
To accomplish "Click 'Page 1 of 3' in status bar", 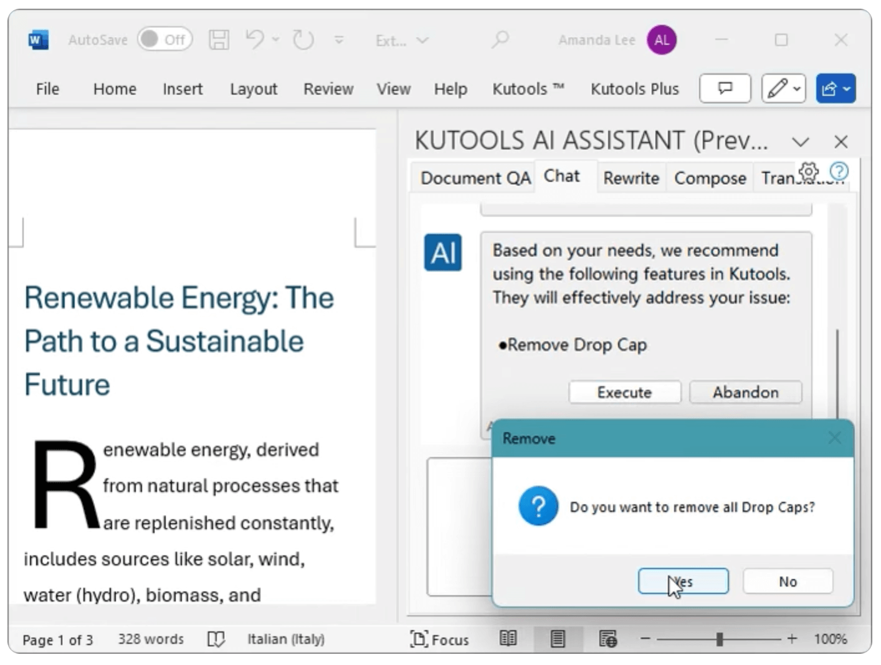I will (57, 639).
